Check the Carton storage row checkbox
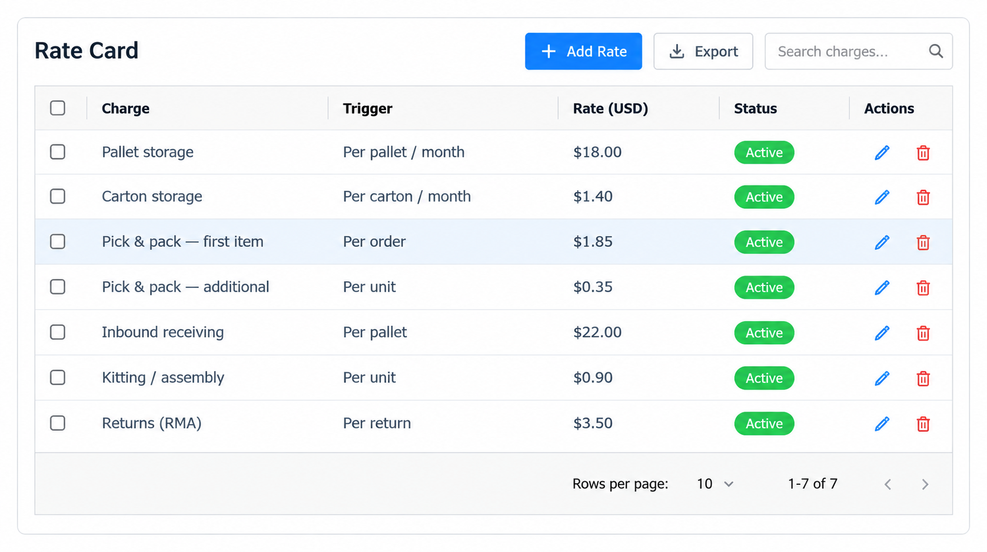This screenshot has height=552, width=987. pos(58,196)
